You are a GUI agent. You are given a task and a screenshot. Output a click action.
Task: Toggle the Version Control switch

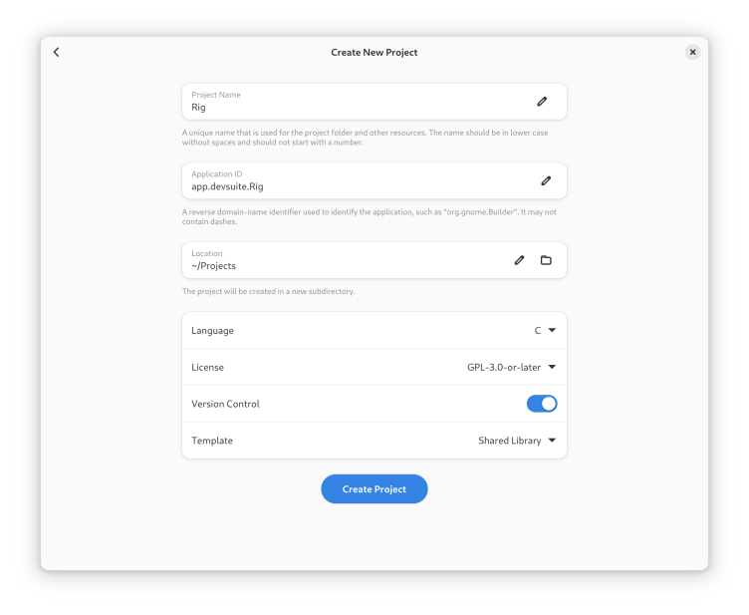[x=542, y=404]
